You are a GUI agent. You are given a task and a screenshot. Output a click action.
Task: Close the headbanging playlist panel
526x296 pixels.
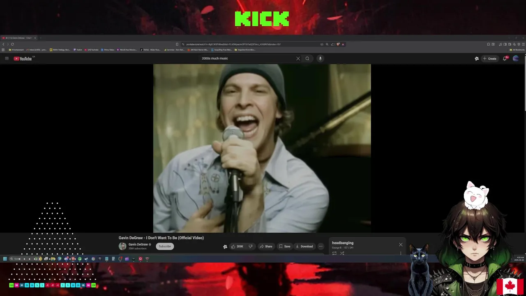(x=401, y=245)
